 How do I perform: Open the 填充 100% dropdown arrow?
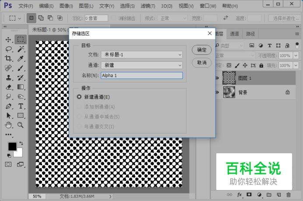pos(296,65)
